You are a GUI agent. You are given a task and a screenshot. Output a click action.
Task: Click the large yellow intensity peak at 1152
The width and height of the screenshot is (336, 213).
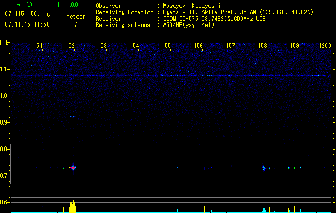tap(73, 207)
